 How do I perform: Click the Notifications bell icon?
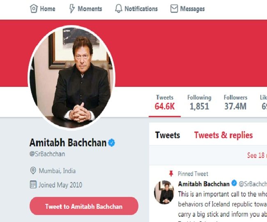click(119, 9)
